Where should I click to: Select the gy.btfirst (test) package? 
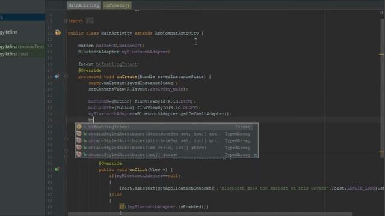(14, 54)
